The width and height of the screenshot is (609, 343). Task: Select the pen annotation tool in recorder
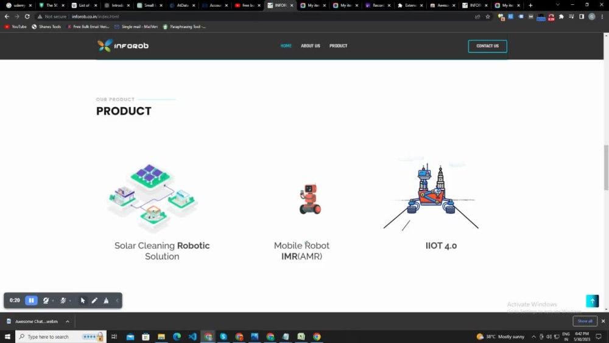[x=94, y=300]
